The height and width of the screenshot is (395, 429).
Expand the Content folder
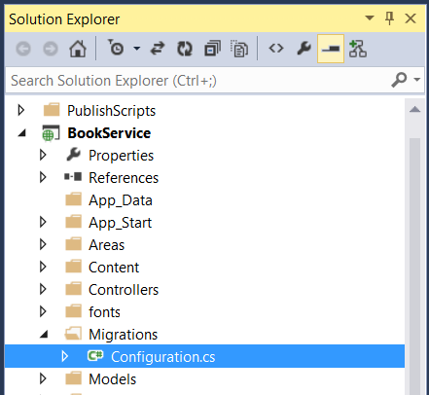tap(43, 267)
